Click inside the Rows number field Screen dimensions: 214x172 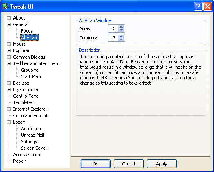click(x=113, y=28)
